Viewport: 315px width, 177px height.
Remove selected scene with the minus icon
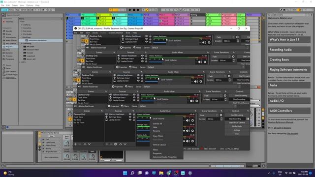tap(80, 144)
